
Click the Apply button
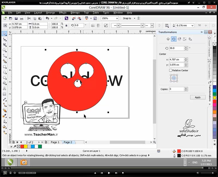(x=198, y=97)
